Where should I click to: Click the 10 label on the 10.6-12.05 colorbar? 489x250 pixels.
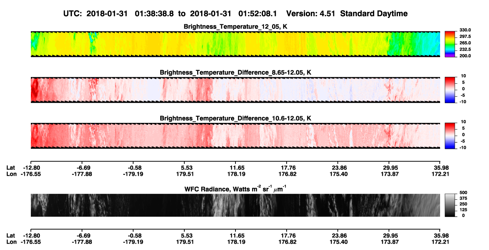(x=463, y=122)
